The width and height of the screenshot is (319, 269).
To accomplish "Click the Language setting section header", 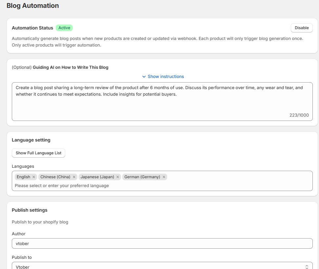I will [31, 140].
